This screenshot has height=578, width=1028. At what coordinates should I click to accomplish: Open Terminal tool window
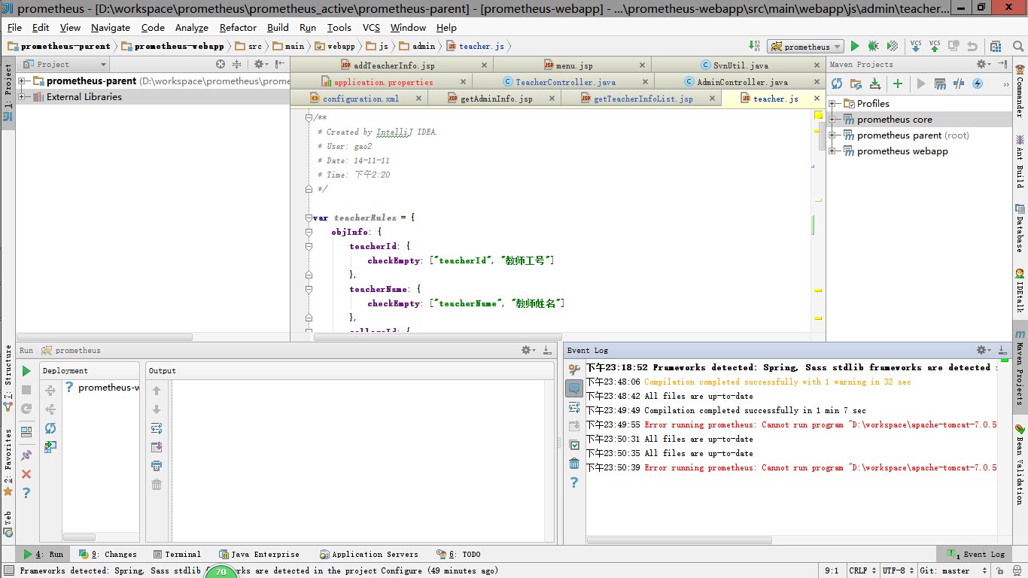pyautogui.click(x=176, y=554)
